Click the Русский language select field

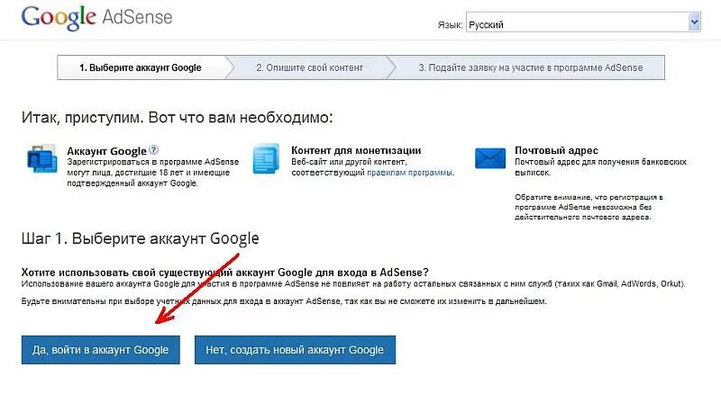583,22
